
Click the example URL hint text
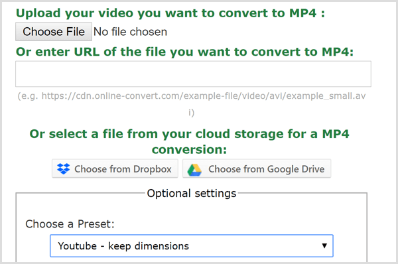192,104
